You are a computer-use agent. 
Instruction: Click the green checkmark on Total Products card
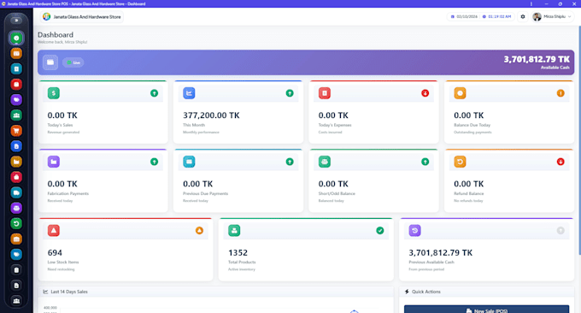click(380, 231)
